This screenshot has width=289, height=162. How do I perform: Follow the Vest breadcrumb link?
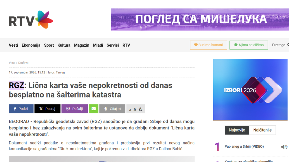pyautogui.click(x=12, y=63)
